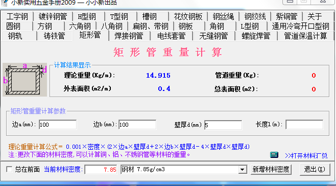
Task: Open the 花纹钢板 tab
Action: (x=188, y=16)
